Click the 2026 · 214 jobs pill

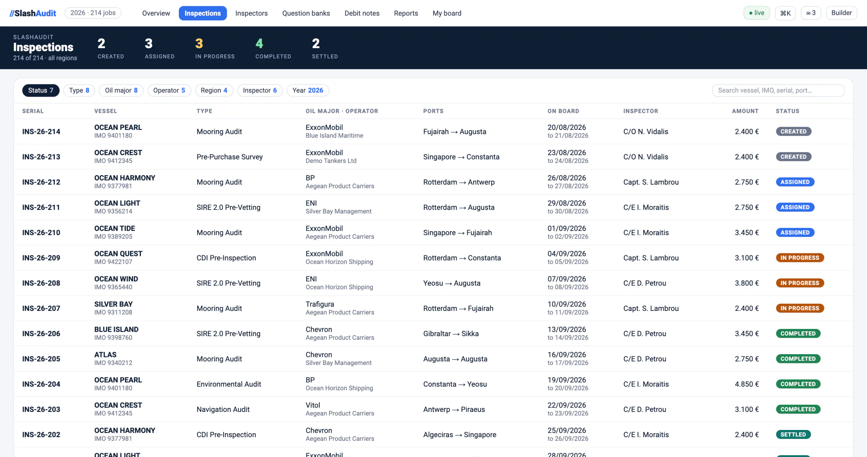(93, 13)
